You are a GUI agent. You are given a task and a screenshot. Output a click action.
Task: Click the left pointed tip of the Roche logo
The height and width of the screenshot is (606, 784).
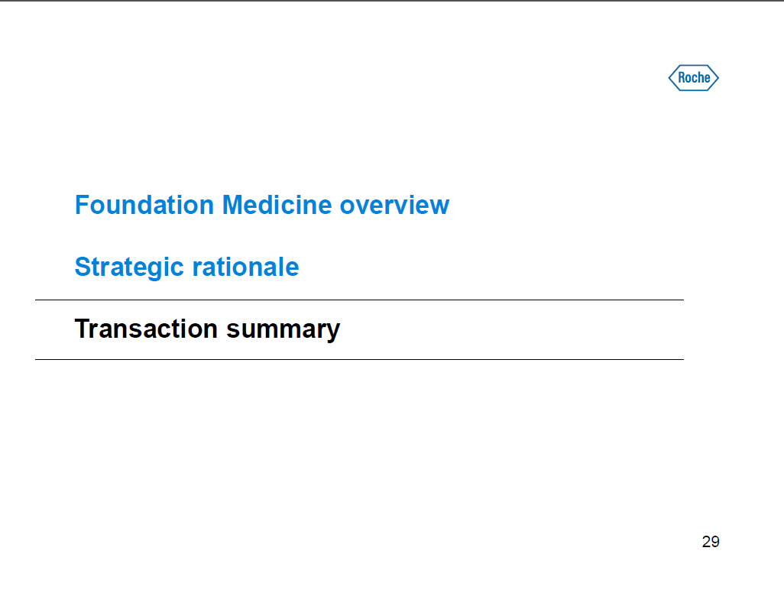670,78
